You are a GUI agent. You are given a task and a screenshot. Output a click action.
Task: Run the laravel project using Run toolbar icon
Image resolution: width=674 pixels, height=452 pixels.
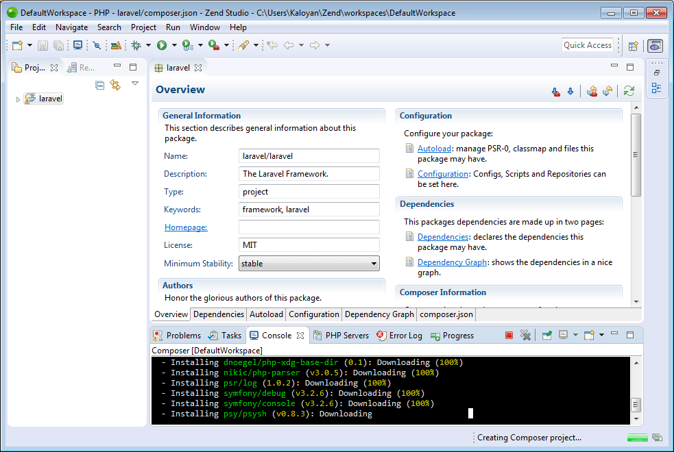point(163,45)
